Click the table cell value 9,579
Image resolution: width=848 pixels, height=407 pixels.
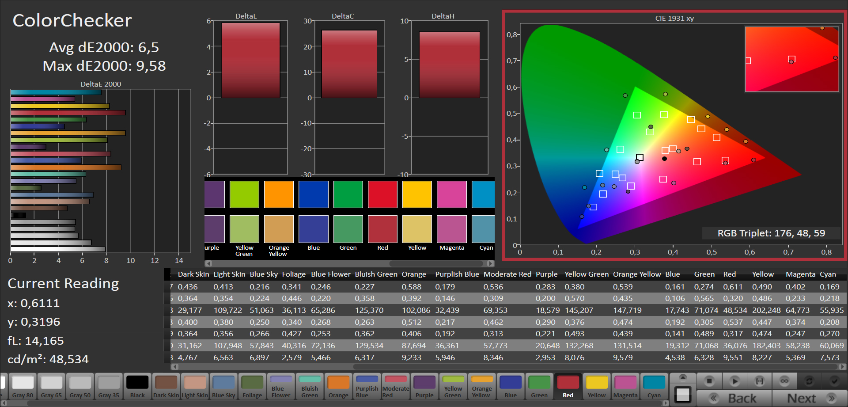623,358
